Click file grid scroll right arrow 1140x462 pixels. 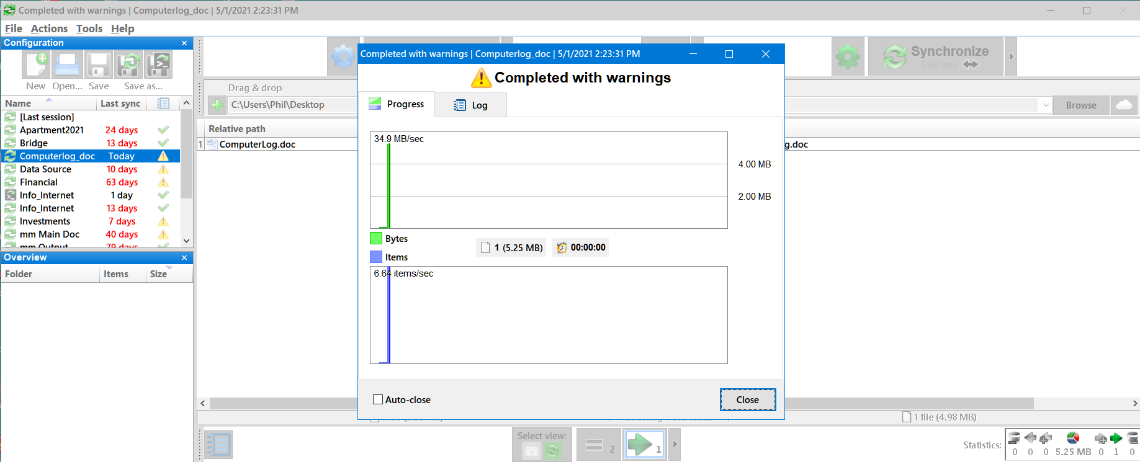point(1134,403)
